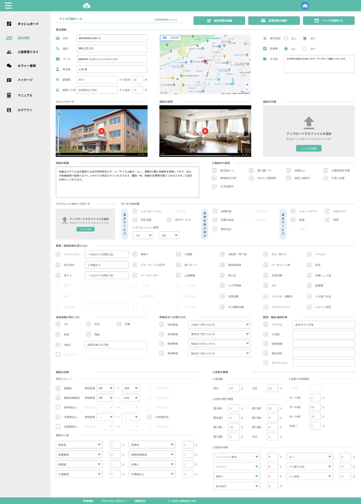
Task: Open the プライバシーポリシー footer link
Action: click(114, 501)
